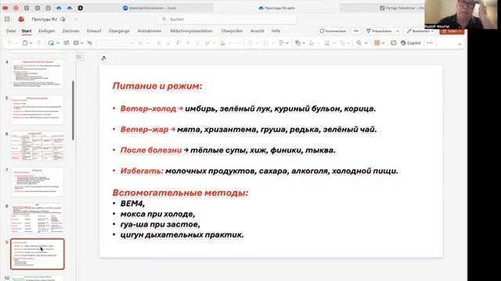Screen dimensions: 501x281
Task: Click the presentation file name
Action: [44, 19]
